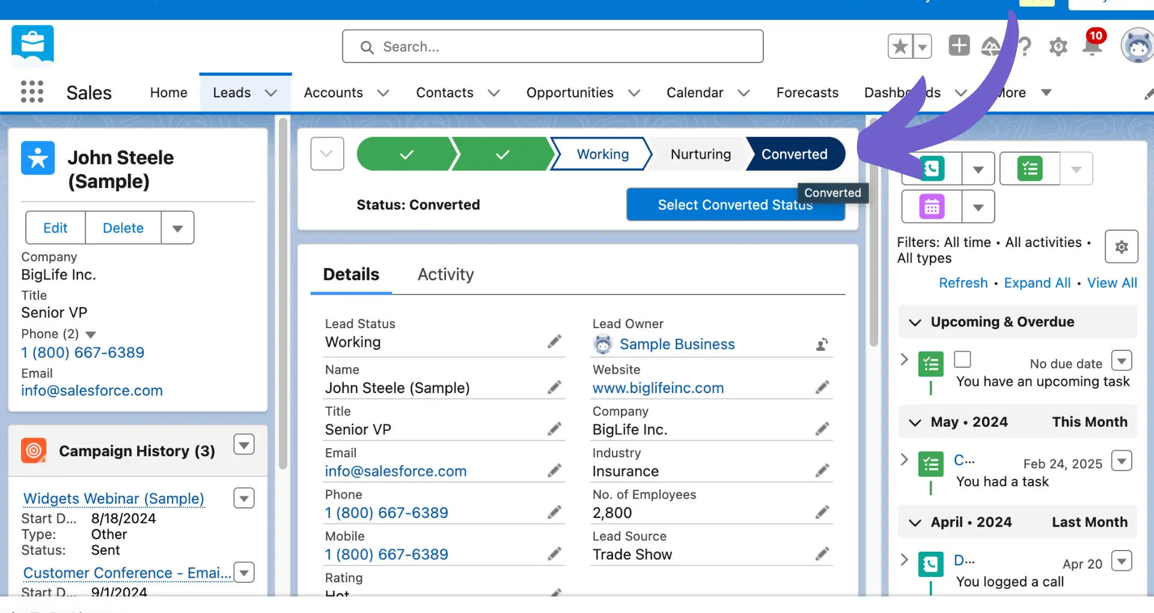The height and width of the screenshot is (613, 1154).
Task: Click the global Search input field
Action: point(553,46)
